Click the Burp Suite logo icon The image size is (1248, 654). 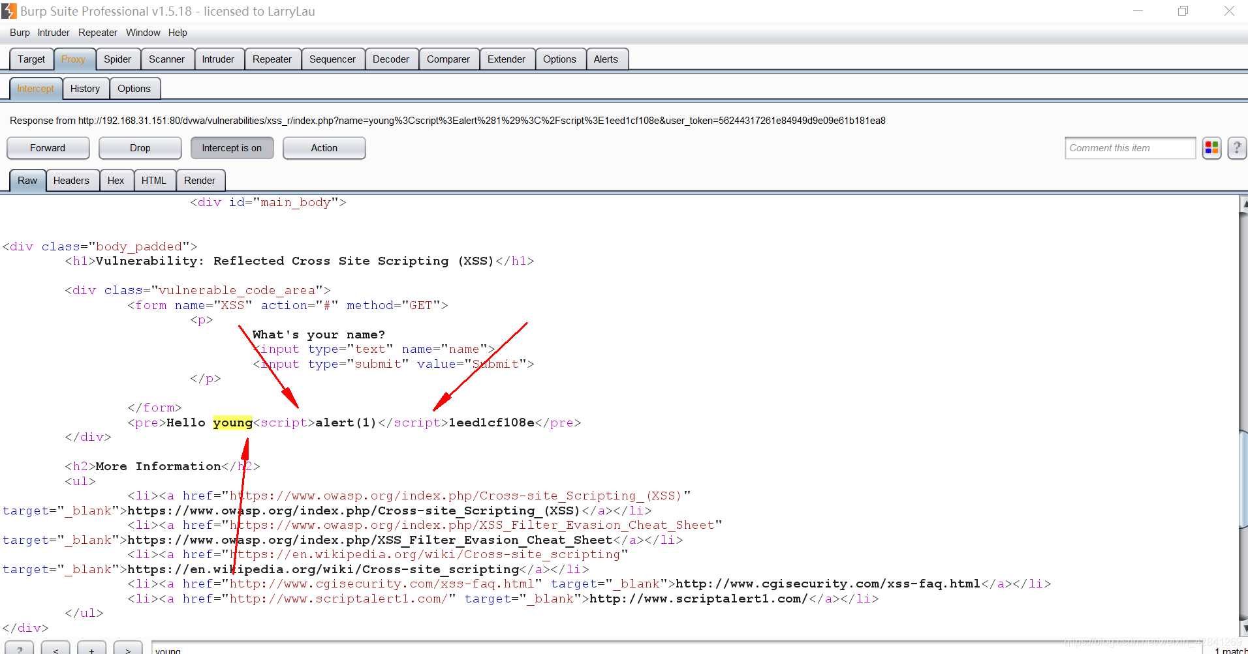[9, 11]
